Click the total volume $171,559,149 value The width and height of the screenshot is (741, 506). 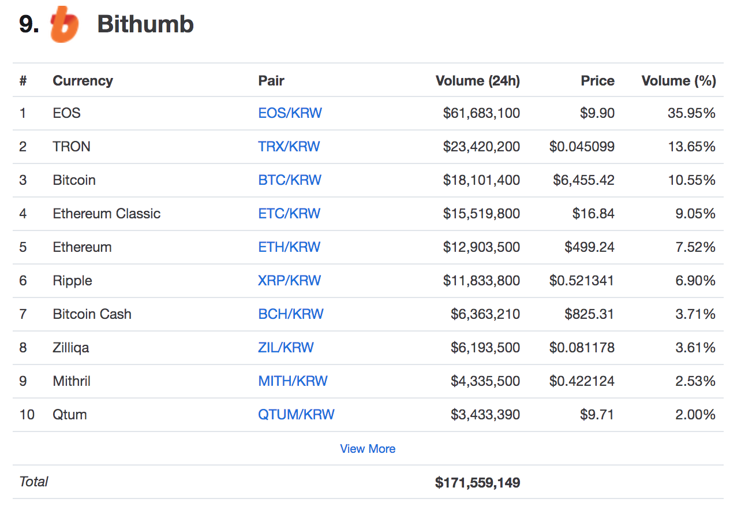coord(477,482)
